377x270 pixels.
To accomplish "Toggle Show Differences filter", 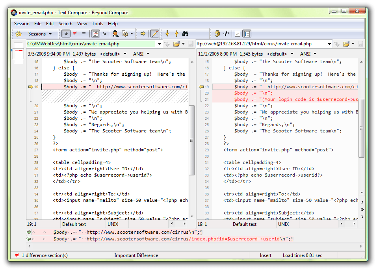I will (x=75, y=34).
